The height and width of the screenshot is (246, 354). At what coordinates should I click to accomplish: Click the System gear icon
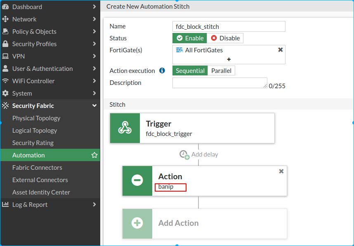[5, 93]
